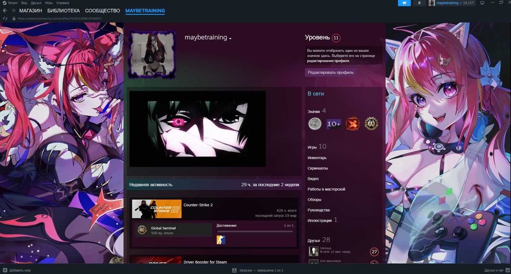Click the CS2 achievement icon
Screen dimensions: 511x274
pyautogui.click(x=221, y=240)
